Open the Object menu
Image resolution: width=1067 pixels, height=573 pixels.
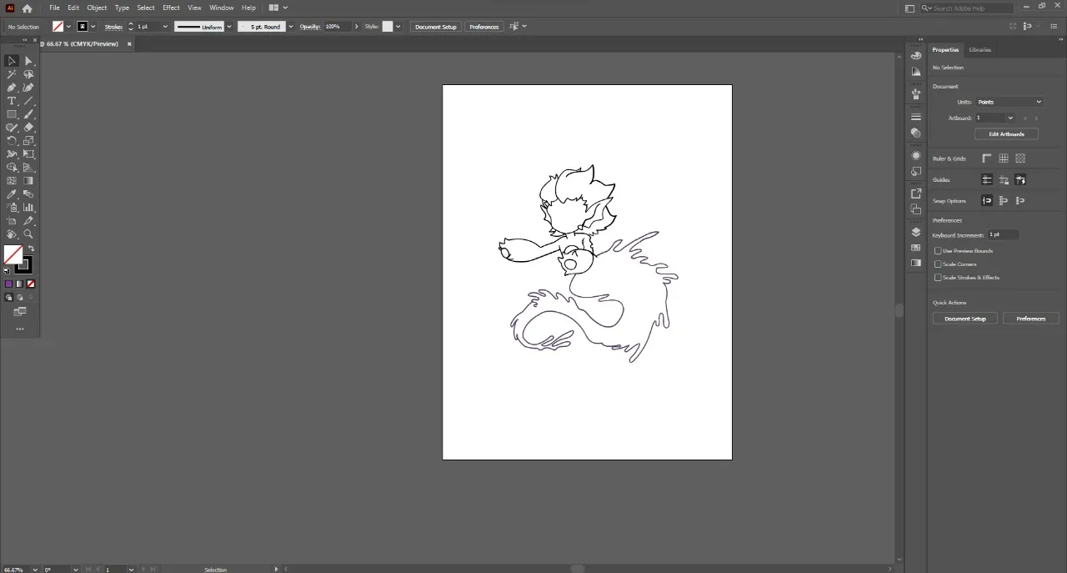[97, 8]
